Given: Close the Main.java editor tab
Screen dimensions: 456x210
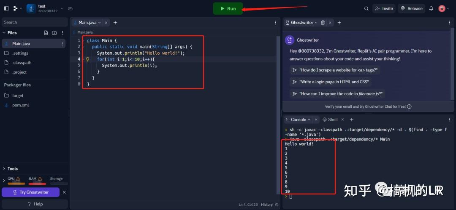Looking at the screenshot, I should tap(106, 22).
